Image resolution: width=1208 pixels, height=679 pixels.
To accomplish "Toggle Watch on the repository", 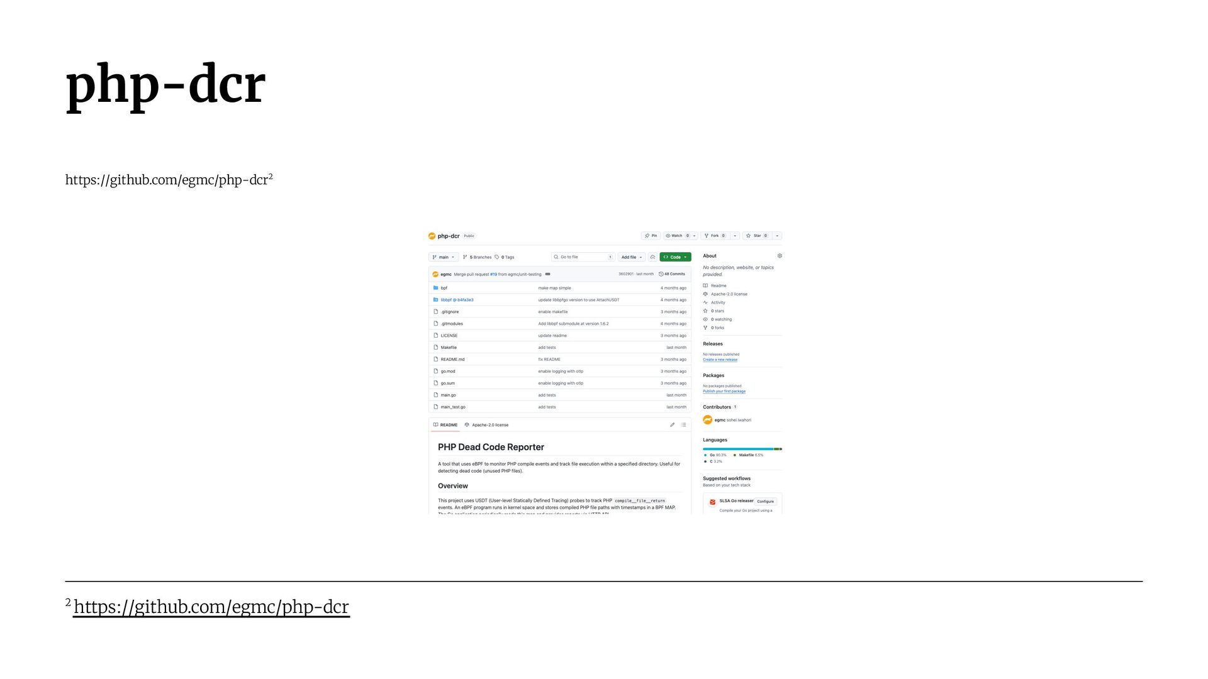I will tap(676, 236).
